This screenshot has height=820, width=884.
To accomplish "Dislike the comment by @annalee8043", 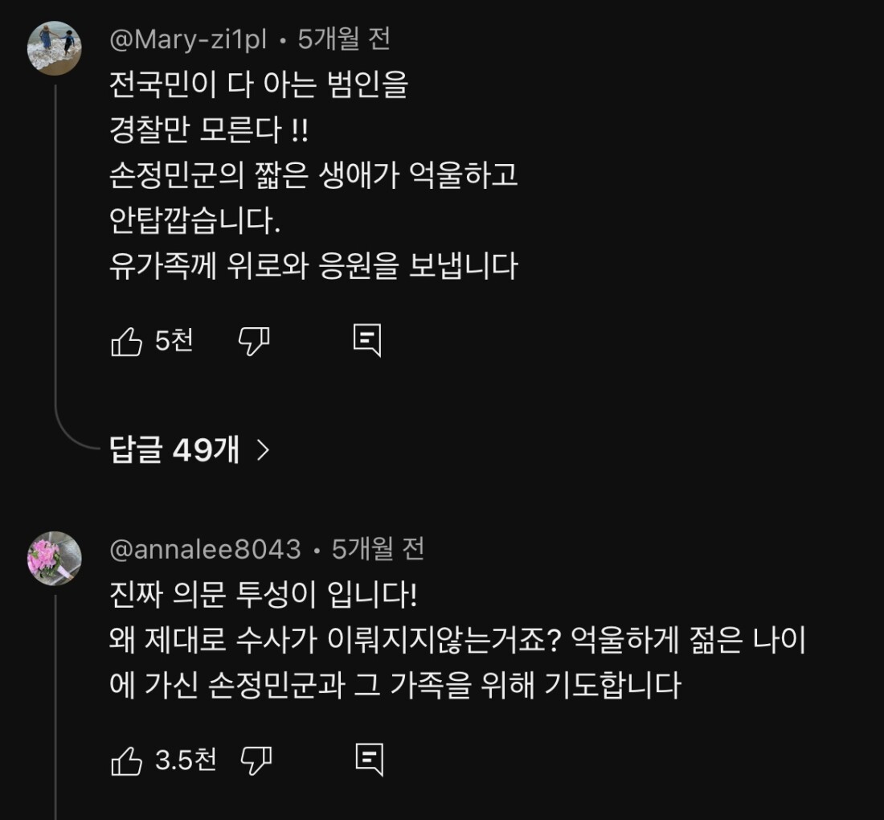I will [x=256, y=760].
